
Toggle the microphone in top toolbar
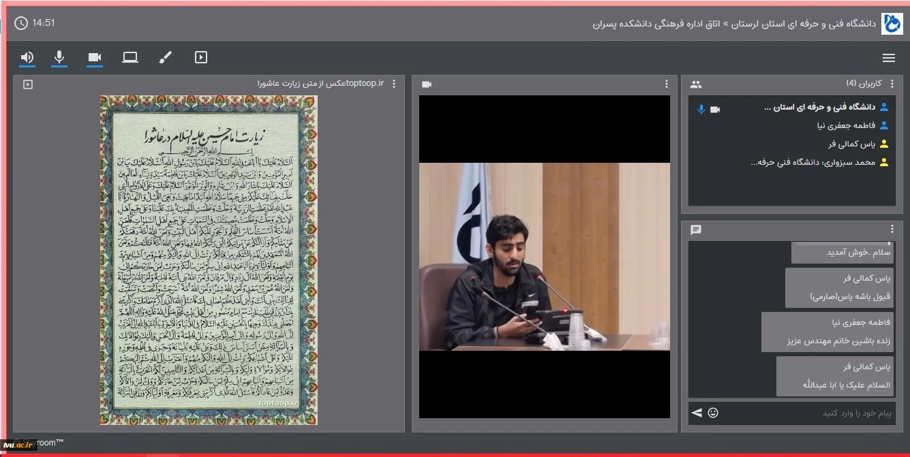[x=59, y=57]
